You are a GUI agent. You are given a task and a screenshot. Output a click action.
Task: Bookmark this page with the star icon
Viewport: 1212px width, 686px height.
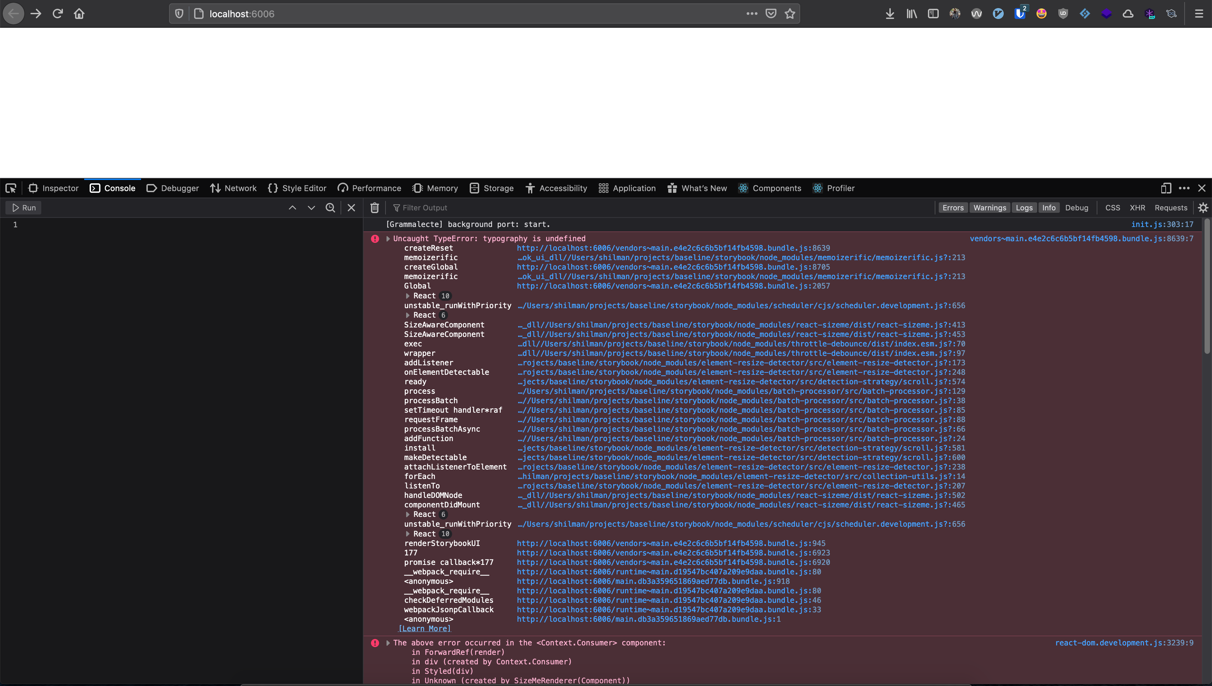[x=790, y=14]
